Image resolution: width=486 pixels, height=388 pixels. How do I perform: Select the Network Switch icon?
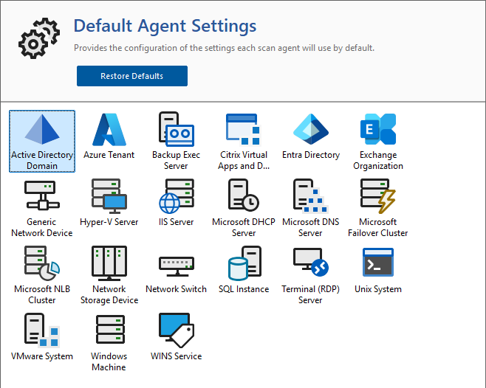176,265
